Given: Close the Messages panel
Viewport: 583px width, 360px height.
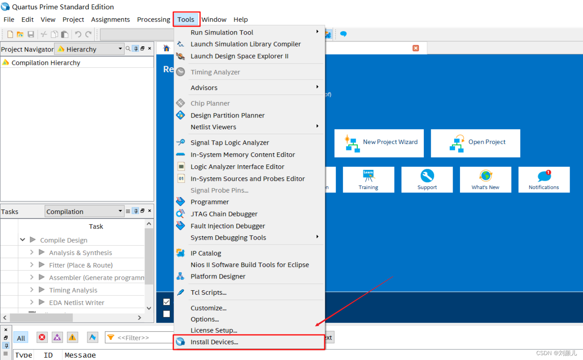Looking at the screenshot, I should point(6,330).
